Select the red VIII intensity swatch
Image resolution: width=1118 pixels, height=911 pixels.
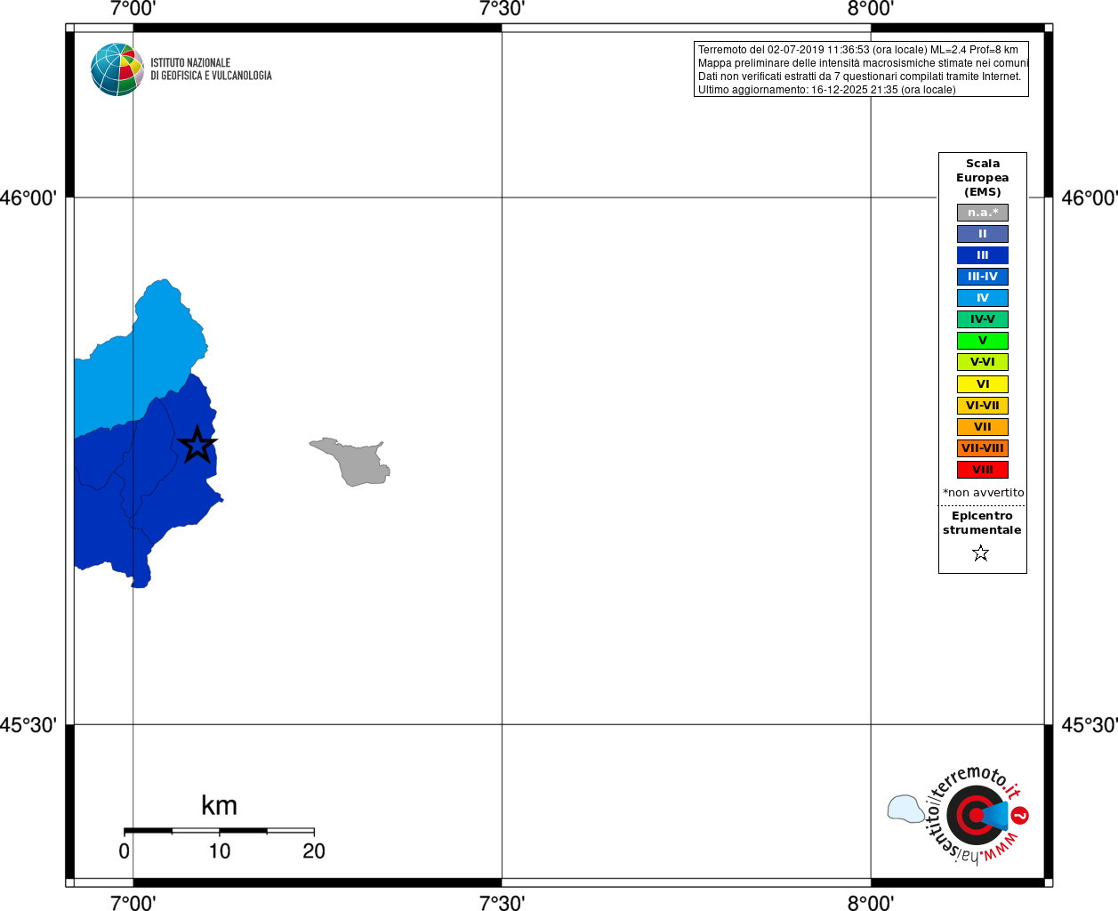pyautogui.click(x=983, y=470)
